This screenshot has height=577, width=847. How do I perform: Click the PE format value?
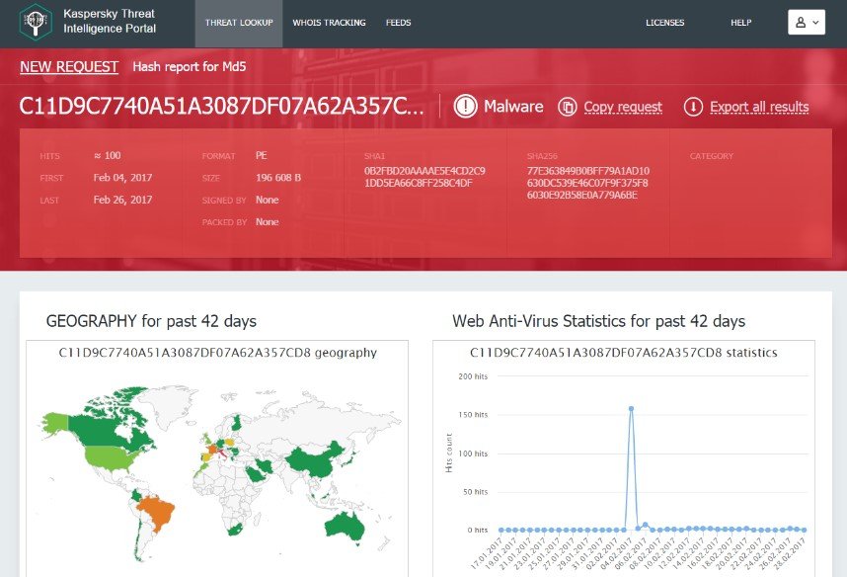(x=262, y=155)
